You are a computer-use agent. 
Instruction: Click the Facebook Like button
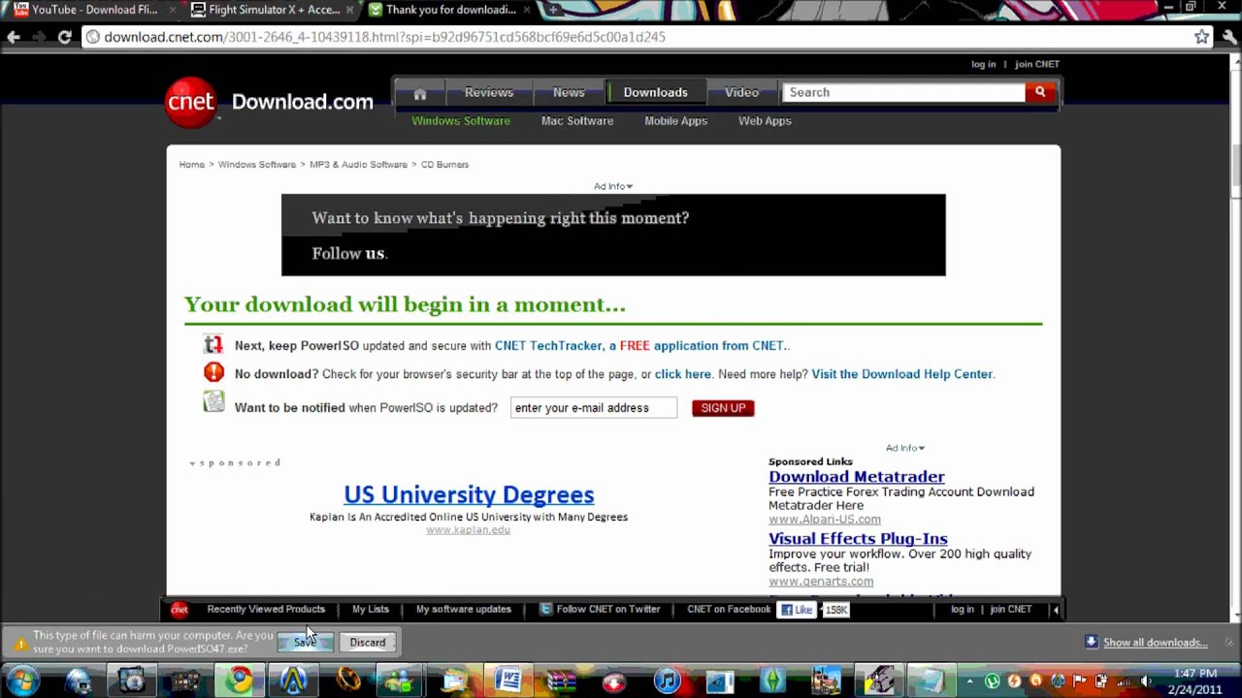point(797,610)
